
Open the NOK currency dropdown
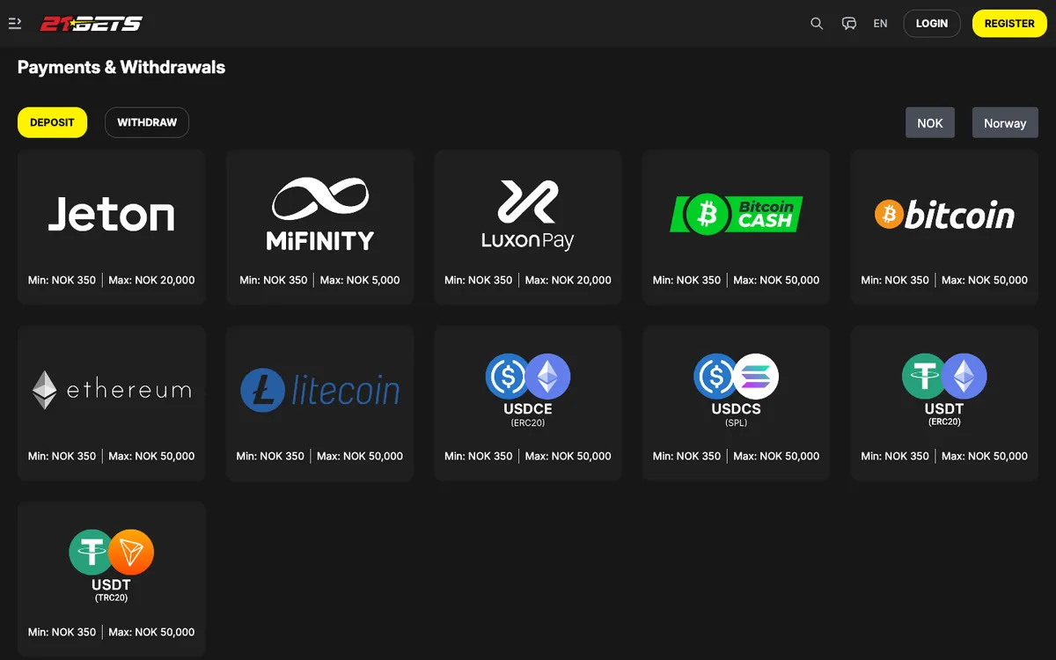click(x=930, y=123)
